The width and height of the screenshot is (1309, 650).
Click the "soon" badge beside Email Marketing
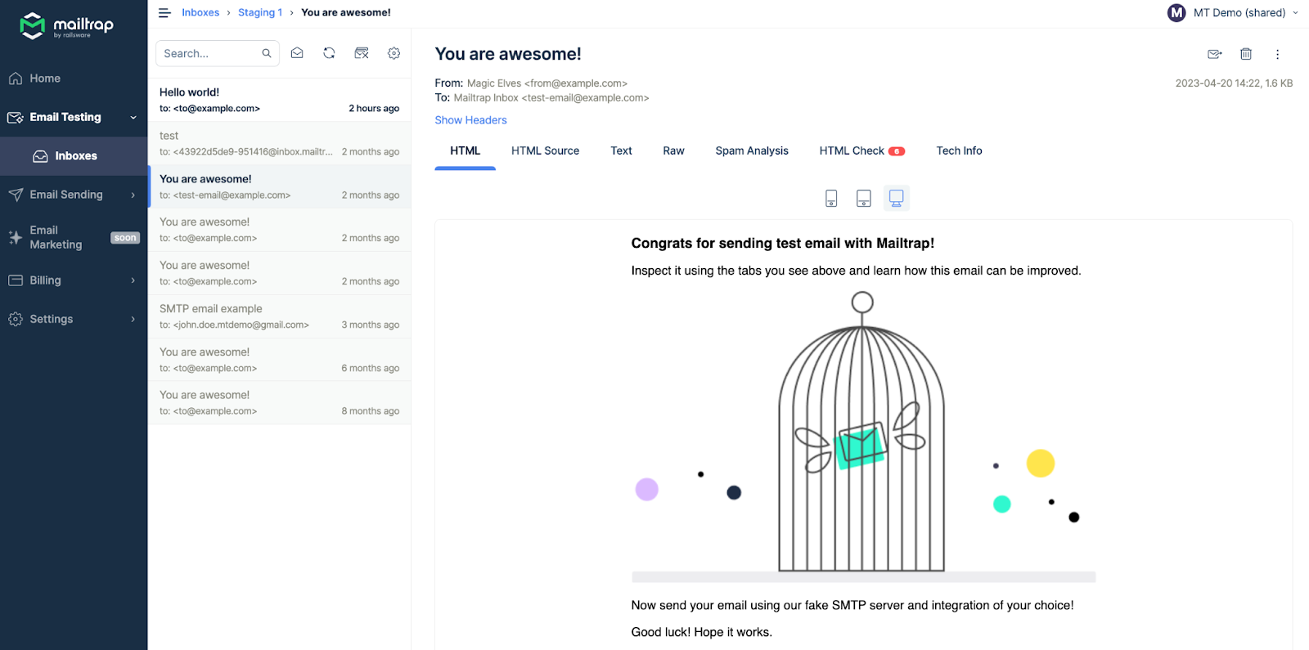(x=125, y=238)
